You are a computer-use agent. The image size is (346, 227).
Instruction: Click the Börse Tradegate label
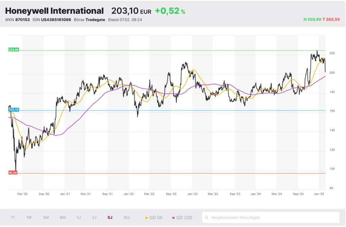(x=90, y=20)
